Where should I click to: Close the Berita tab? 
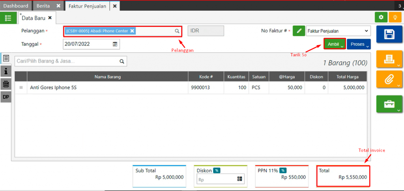58,6
